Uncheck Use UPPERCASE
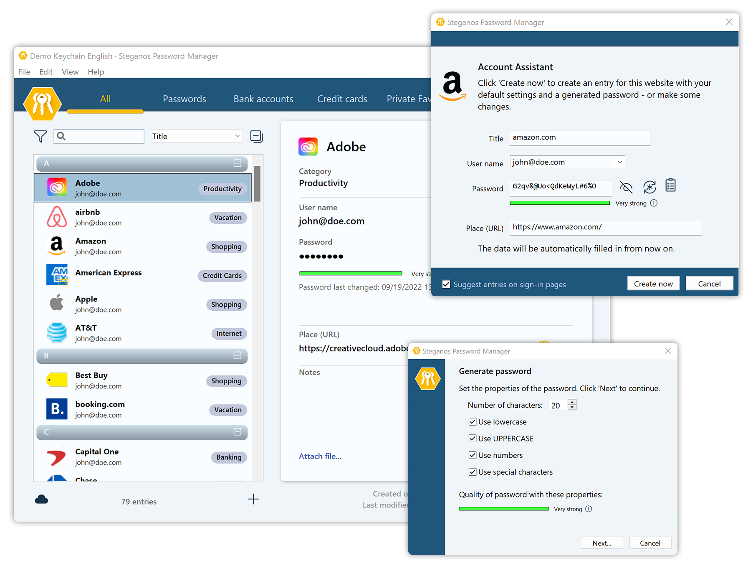The width and height of the screenshot is (753, 568). (473, 439)
